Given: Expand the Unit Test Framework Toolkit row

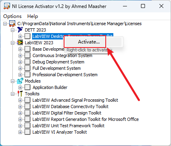Looking at the screenshot, I should pyautogui.click(x=20, y=126).
